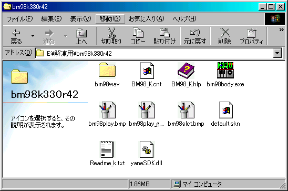Minimize the bm98k330r42 window

pyautogui.click(x=262, y=7)
